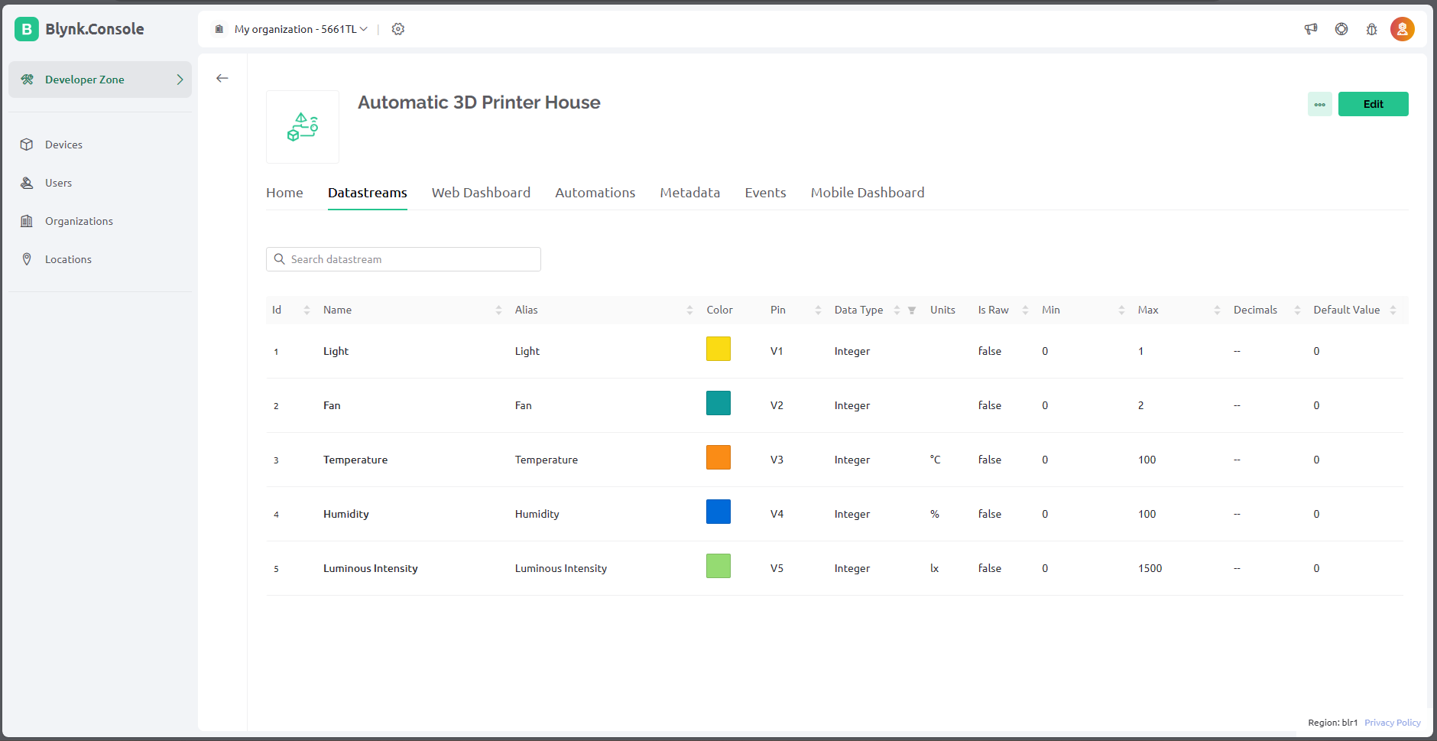Click the Developer Zone tools icon
Image resolution: width=1437 pixels, height=741 pixels.
click(x=27, y=80)
